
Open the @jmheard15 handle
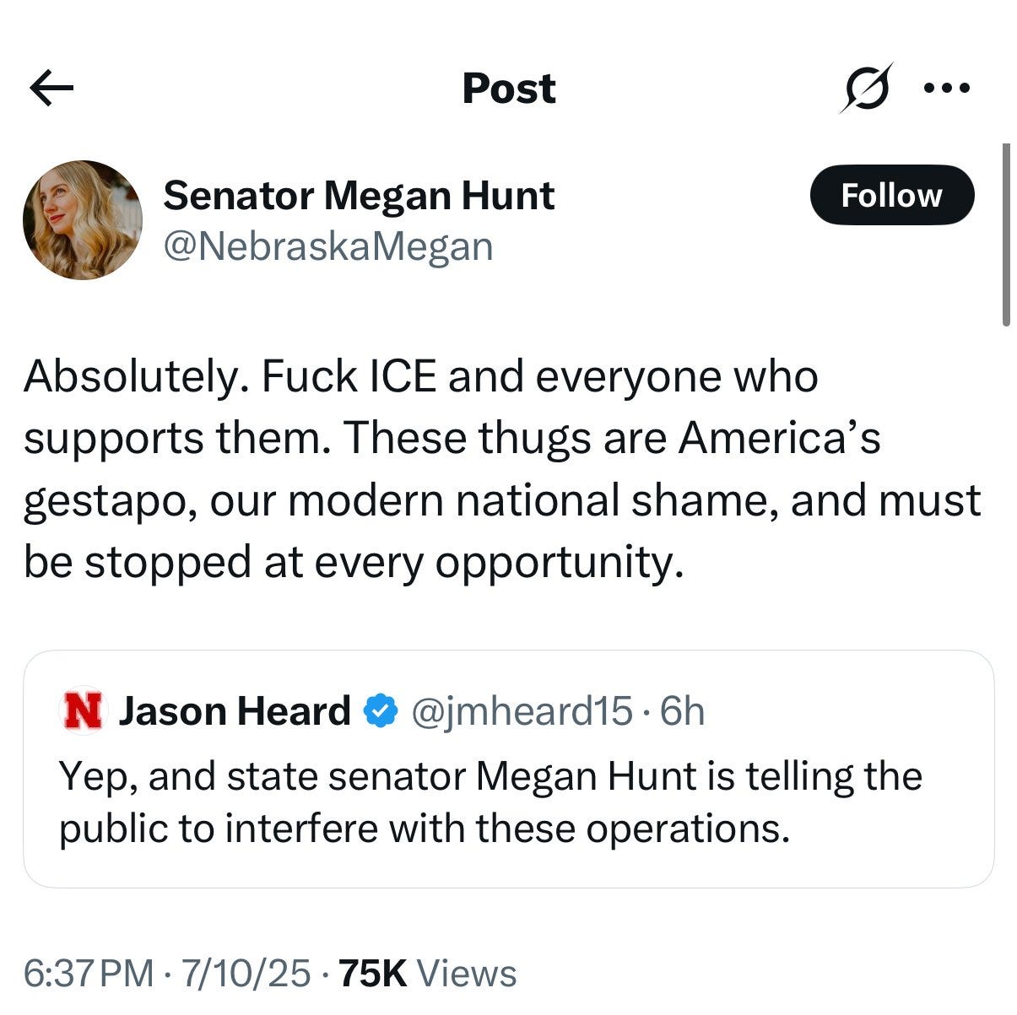521,711
